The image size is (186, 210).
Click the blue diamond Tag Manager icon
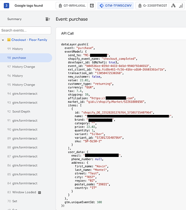point(101,5)
